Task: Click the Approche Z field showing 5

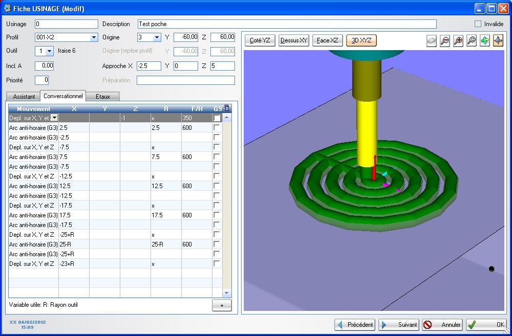Action: (222, 66)
